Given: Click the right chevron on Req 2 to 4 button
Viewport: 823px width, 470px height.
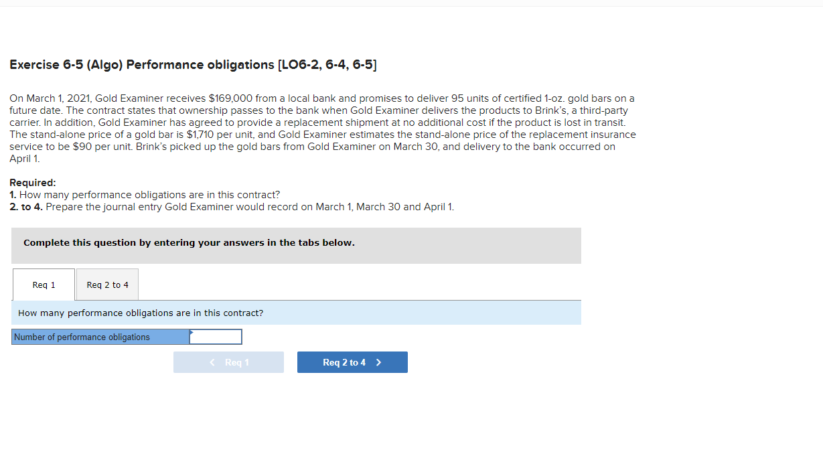Looking at the screenshot, I should pos(378,362).
